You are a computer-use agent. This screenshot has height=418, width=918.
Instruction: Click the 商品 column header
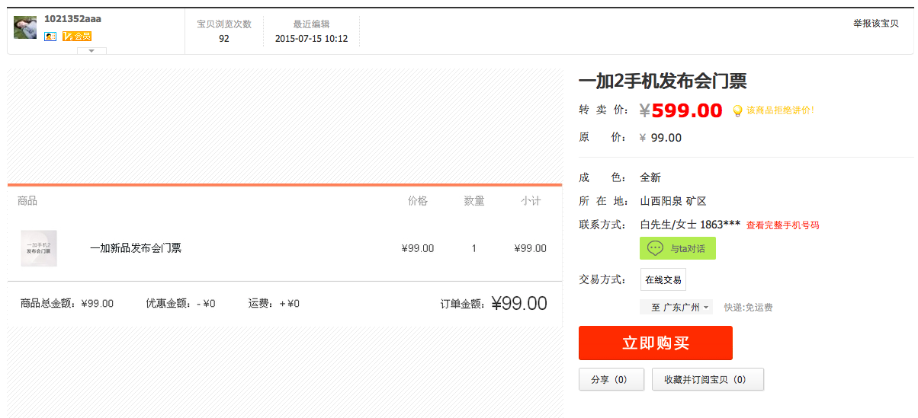point(27,201)
